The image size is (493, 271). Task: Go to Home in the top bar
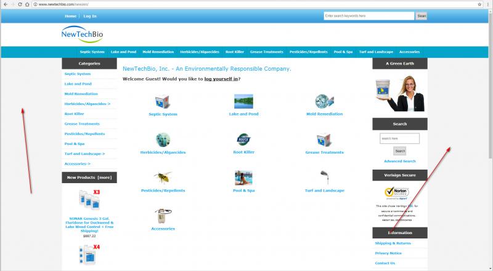point(70,16)
